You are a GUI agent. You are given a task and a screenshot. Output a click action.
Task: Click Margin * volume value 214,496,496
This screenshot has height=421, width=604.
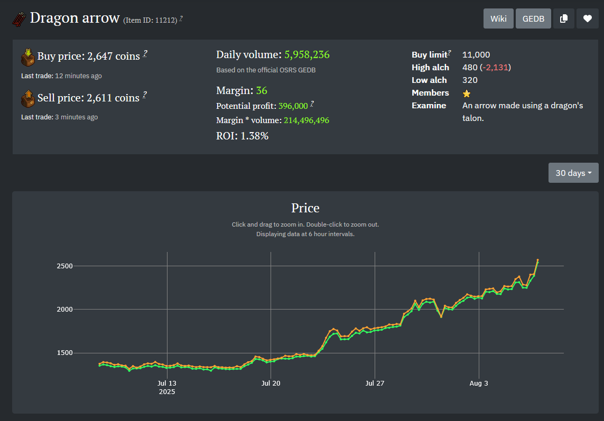(x=306, y=120)
